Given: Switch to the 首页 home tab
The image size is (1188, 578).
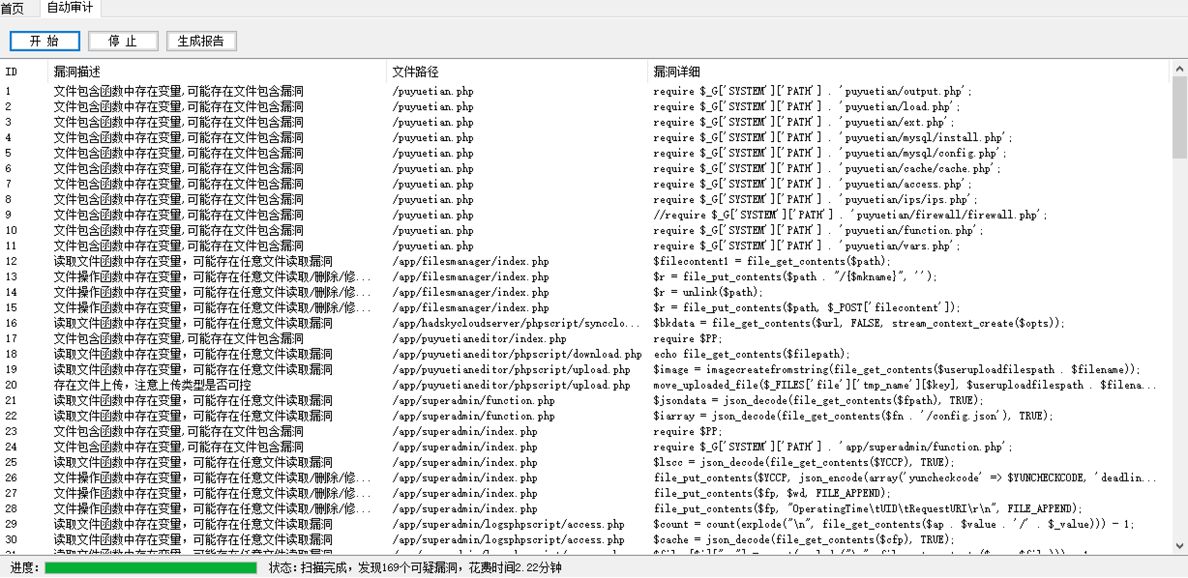Looking at the screenshot, I should tap(13, 8).
